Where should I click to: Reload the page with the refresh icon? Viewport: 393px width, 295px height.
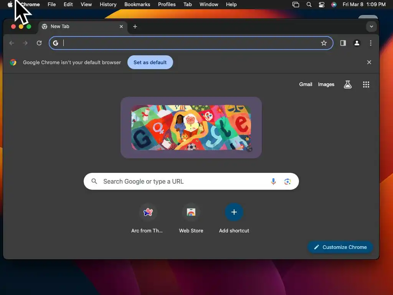(x=39, y=43)
